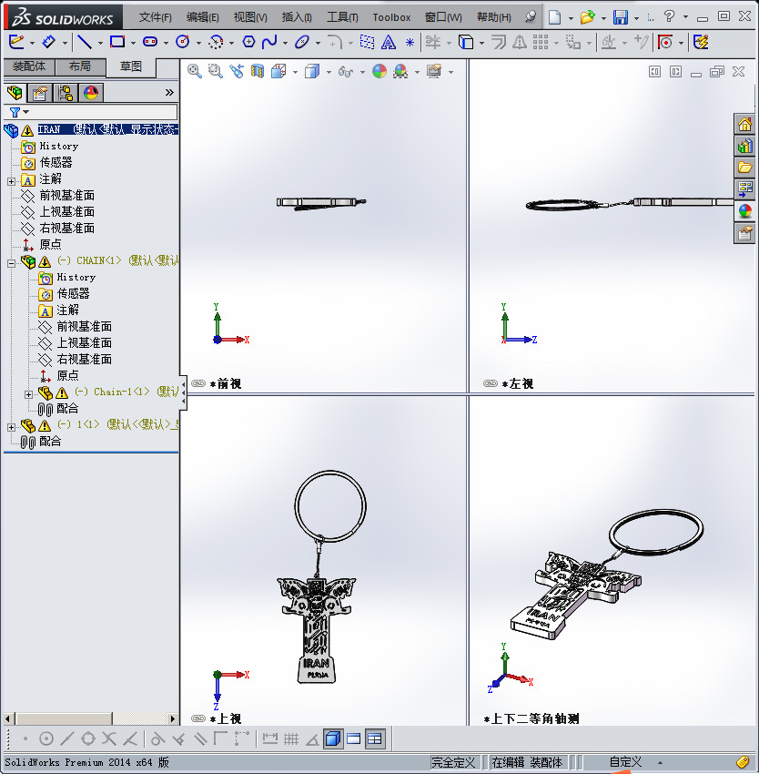Screen dimensions: 759x774
Task: Expand the 1<1> component node
Action: tap(11, 427)
